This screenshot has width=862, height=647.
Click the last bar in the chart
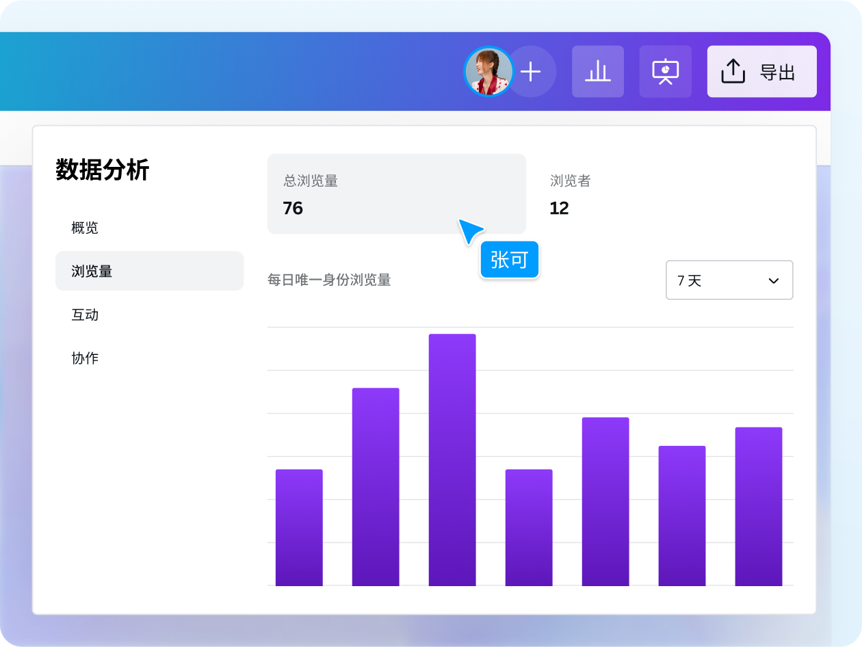pos(759,506)
